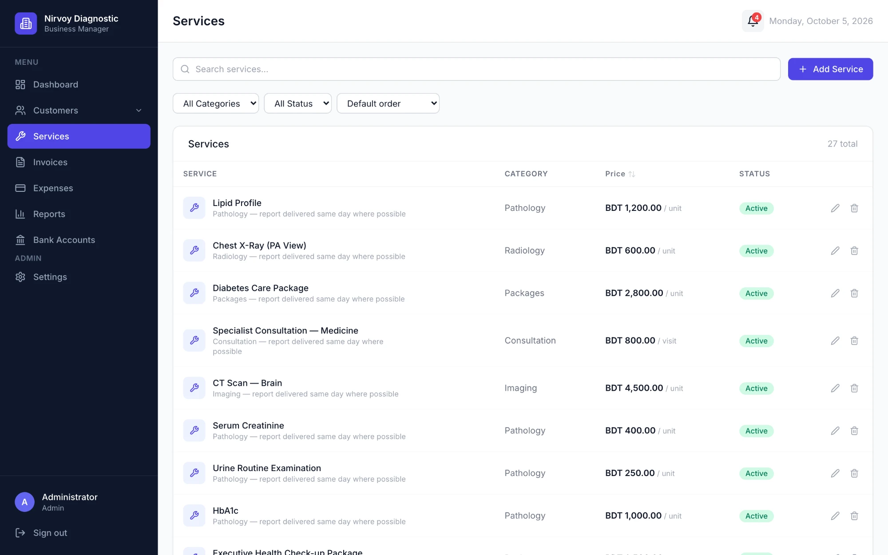888x555 pixels.
Task: Edit the Urine Routine Examination service
Action: click(x=835, y=474)
